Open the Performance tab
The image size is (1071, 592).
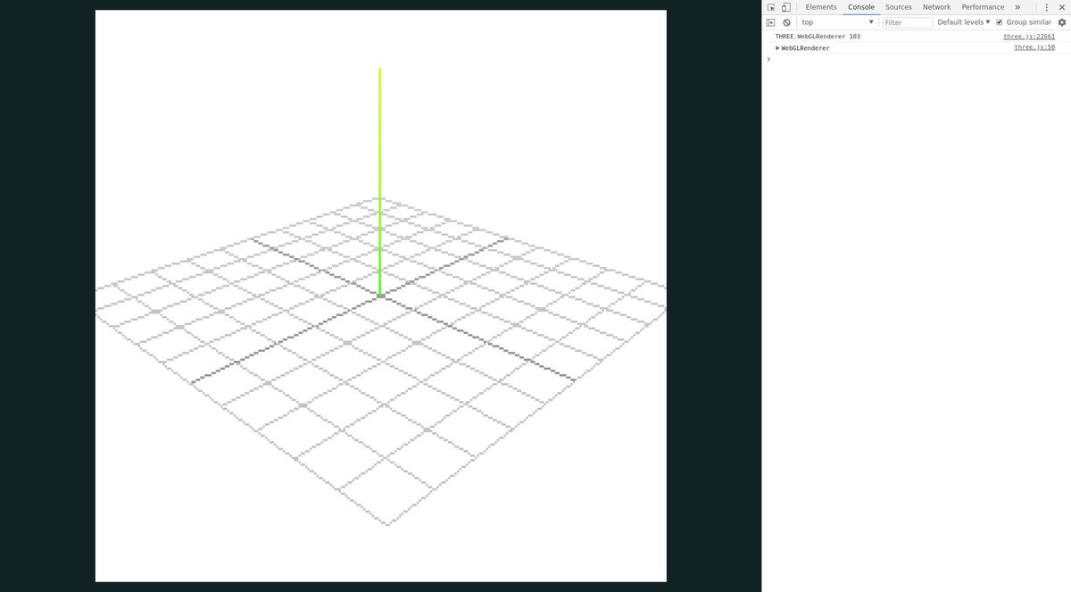click(x=983, y=7)
